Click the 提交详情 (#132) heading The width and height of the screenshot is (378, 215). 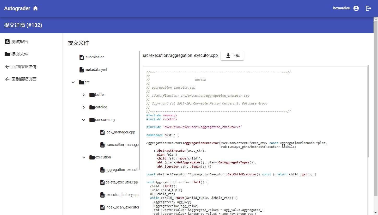point(23,25)
